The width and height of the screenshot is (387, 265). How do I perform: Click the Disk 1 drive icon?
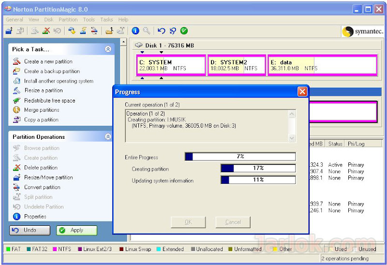point(139,45)
